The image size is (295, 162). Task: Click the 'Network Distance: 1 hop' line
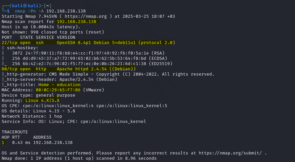tap(32, 116)
